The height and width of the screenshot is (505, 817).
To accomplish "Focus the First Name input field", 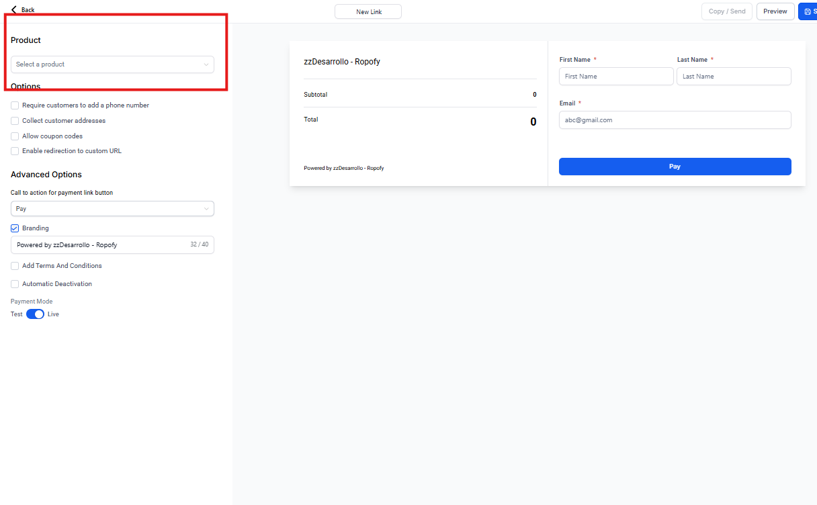I will coord(615,77).
